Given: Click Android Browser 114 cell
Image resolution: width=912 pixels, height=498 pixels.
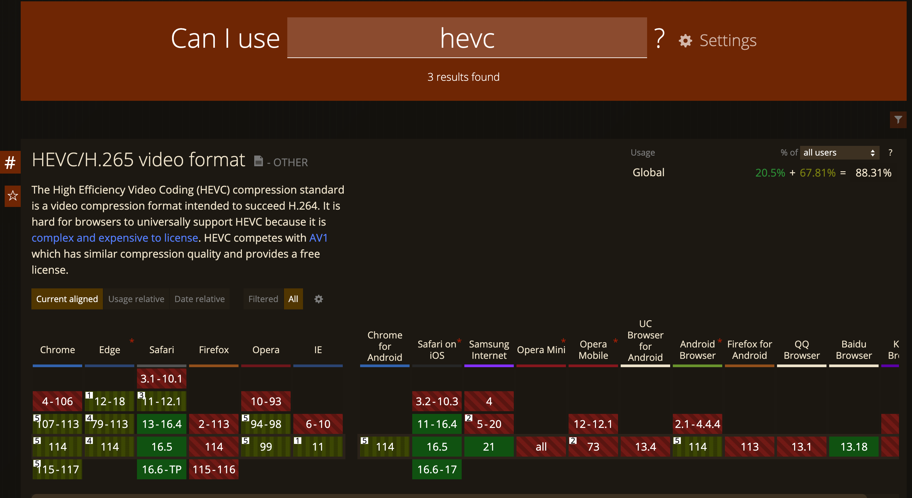Looking at the screenshot, I should point(698,446).
